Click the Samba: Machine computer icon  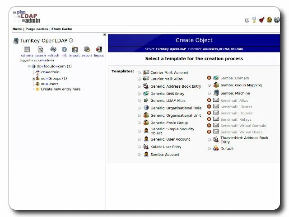click(216, 93)
